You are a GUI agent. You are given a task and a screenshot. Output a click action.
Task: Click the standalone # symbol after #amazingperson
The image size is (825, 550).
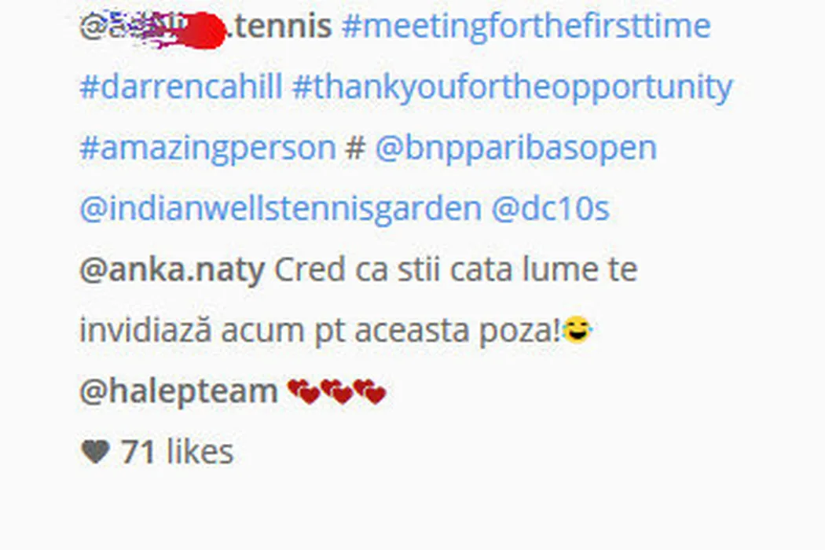355,148
